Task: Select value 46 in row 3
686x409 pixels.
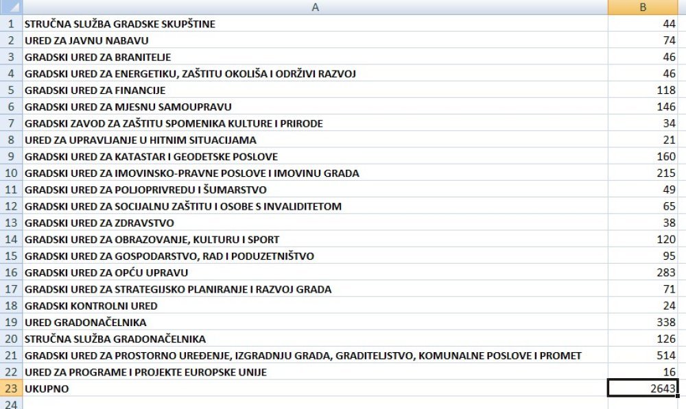Action: click(x=643, y=57)
